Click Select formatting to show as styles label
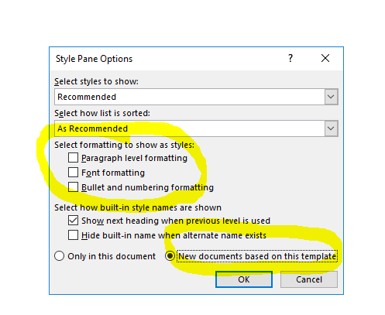 coord(124,145)
